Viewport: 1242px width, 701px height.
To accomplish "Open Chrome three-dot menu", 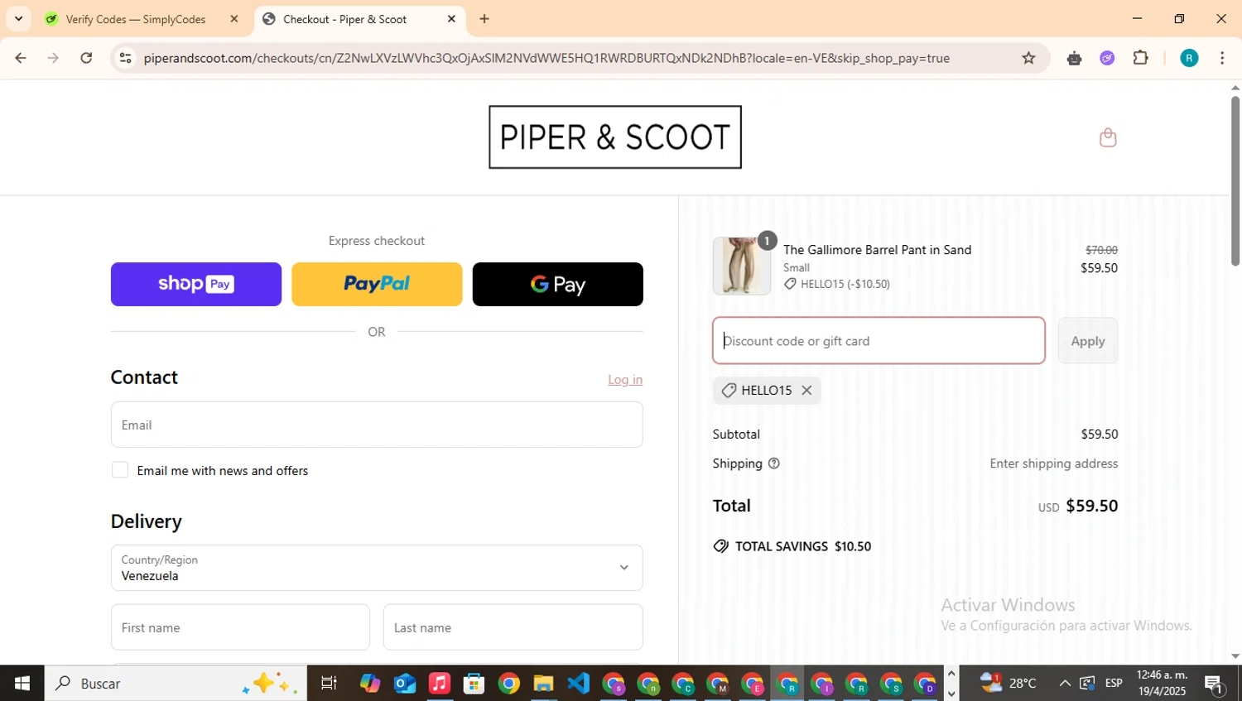I will point(1222,58).
